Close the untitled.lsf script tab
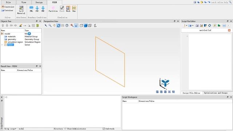 tap(229, 30)
